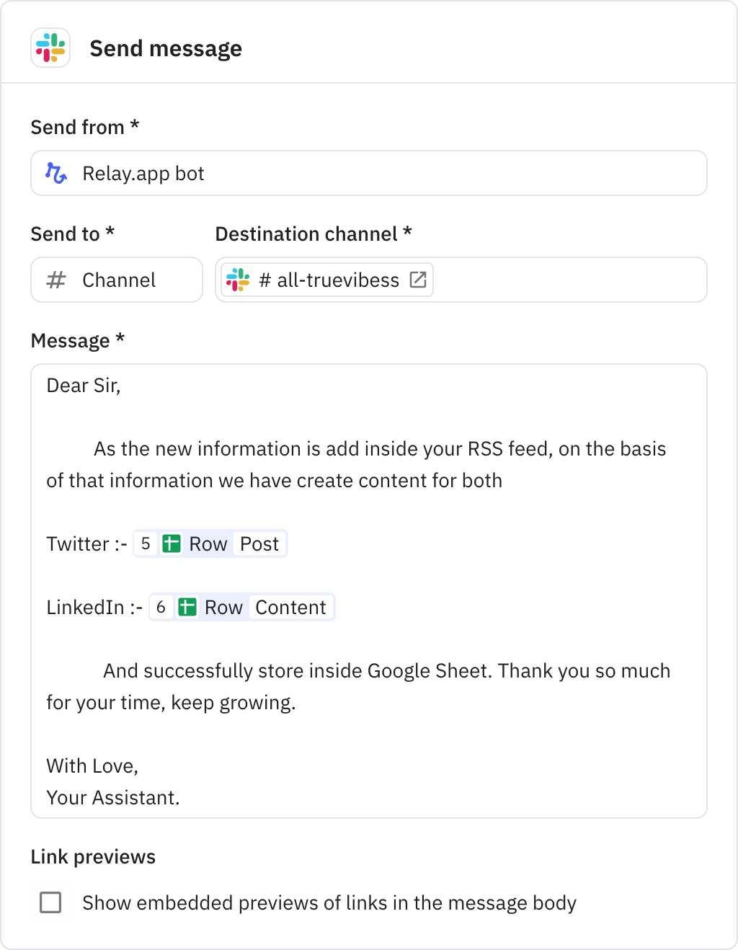Select the Send message header label
738x950 pixels.
[166, 48]
